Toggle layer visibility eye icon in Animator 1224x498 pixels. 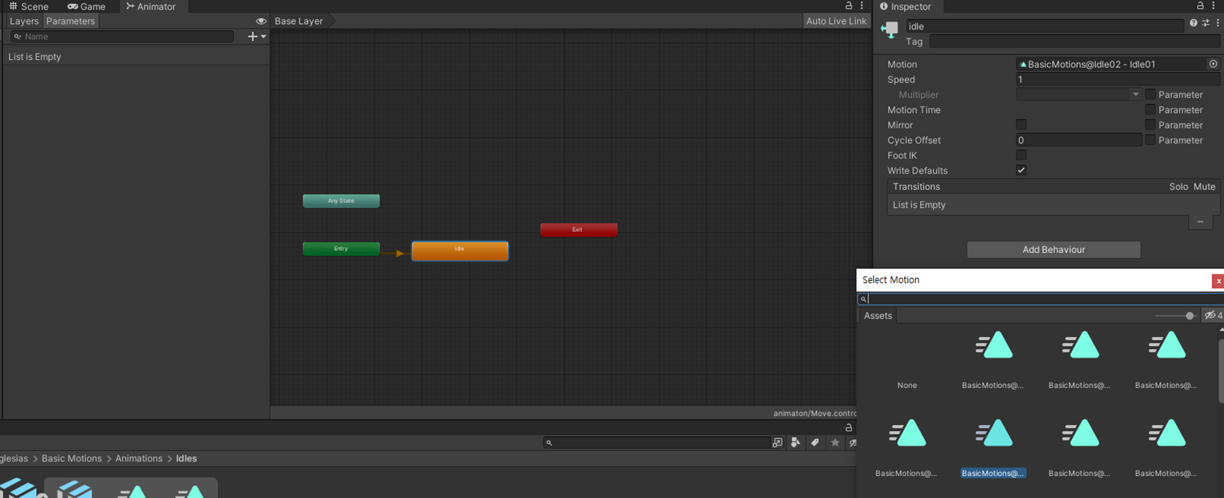point(261,21)
